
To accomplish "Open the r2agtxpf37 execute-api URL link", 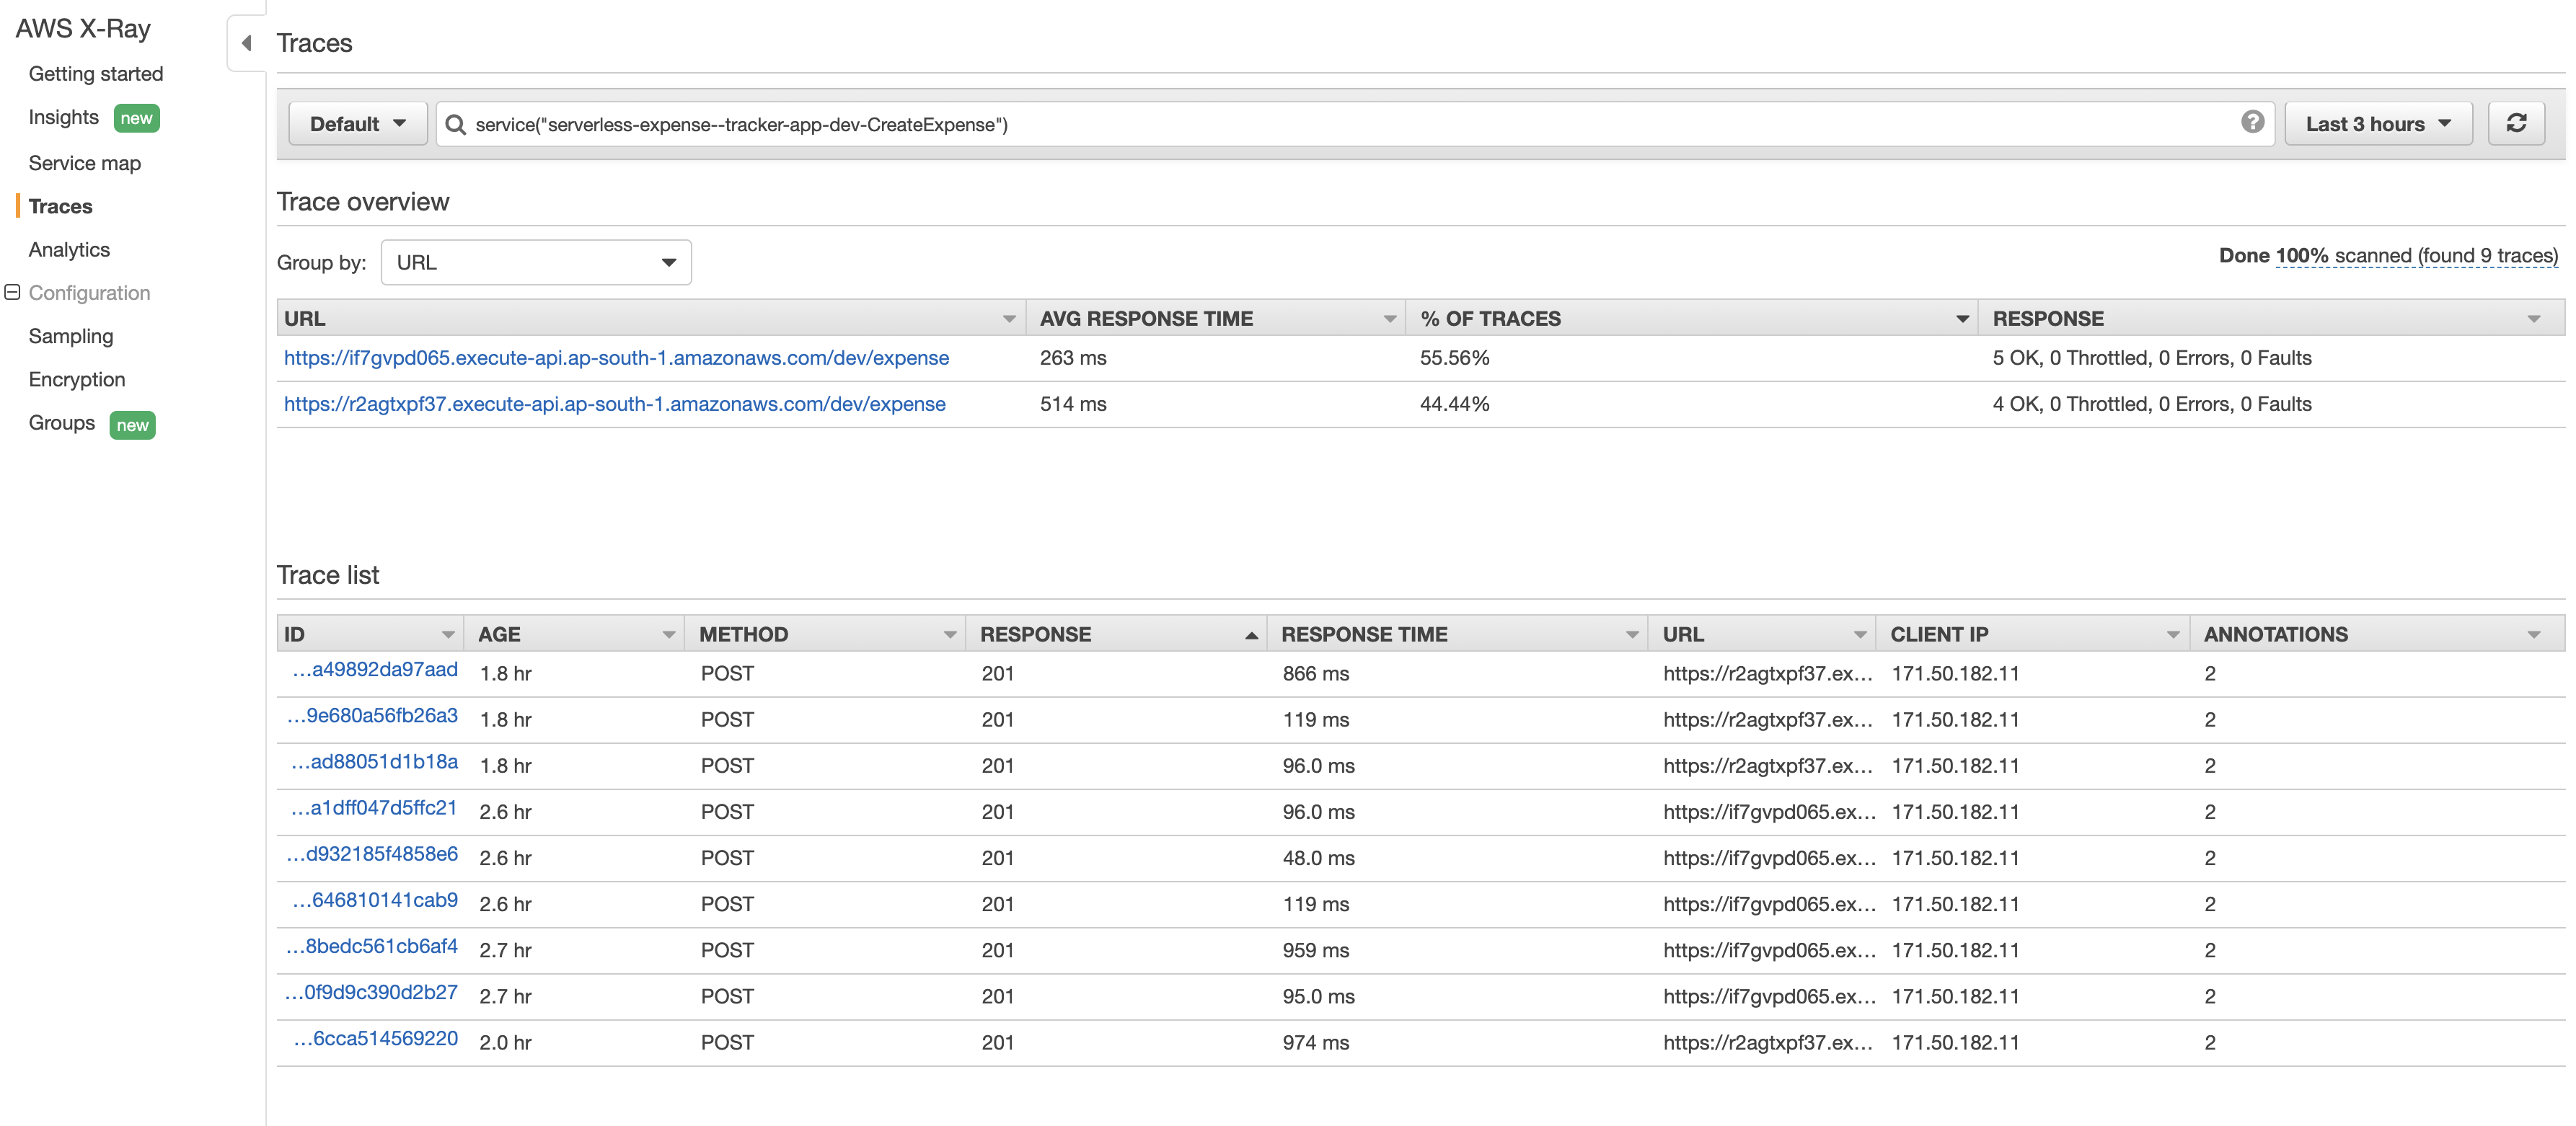I will click(614, 404).
